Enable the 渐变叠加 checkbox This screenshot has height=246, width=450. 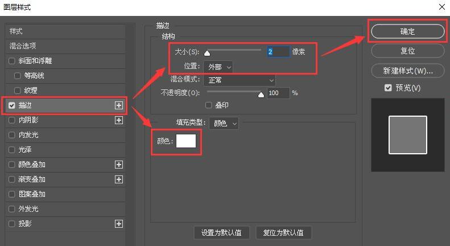12,179
